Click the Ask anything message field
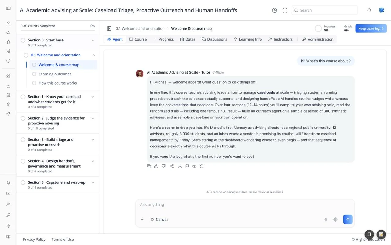Screen dimensions: 391x245 245,205
